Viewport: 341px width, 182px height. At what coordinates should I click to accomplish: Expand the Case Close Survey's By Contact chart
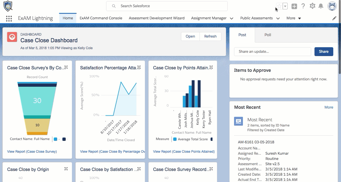[66, 67]
